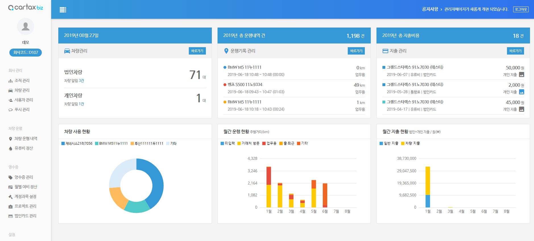Select 사용자 관리 menu item
The height and width of the screenshot is (241, 534).
[24, 100]
